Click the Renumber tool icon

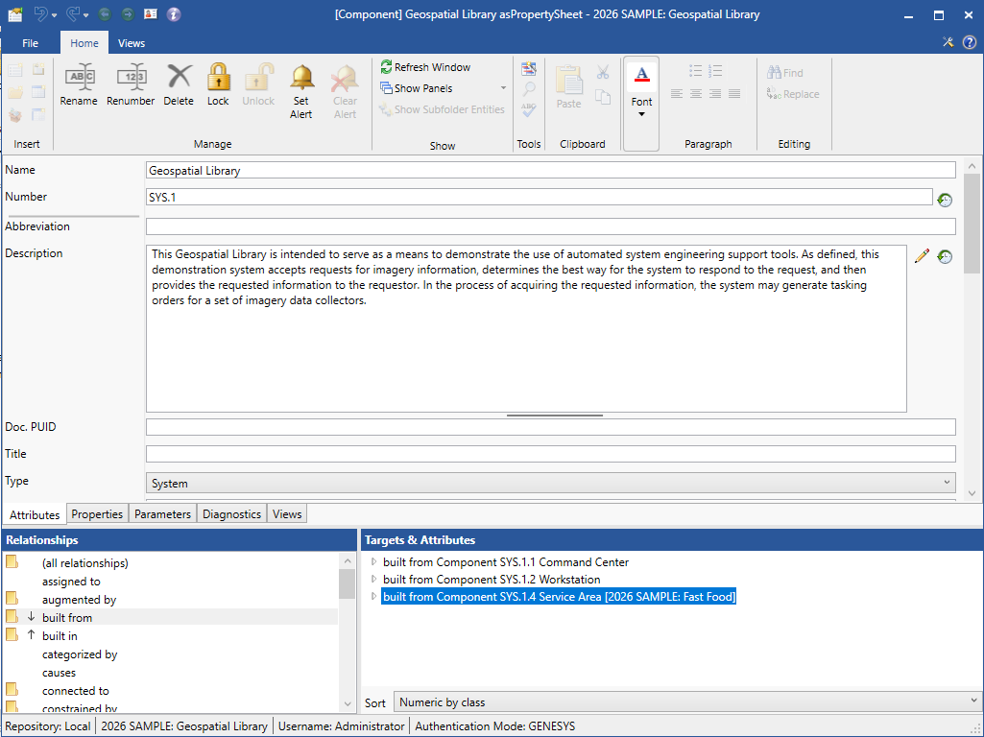(131, 78)
